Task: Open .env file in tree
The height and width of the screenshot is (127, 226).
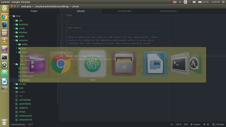Action: 21,96
